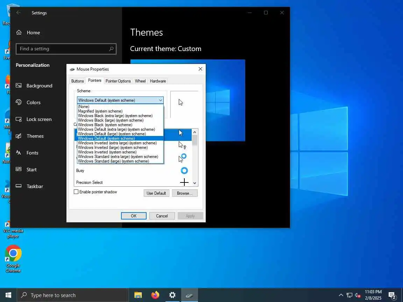Click the pointer list scroll-down arrow
Viewport: 403px width, 302px height.
(195, 183)
